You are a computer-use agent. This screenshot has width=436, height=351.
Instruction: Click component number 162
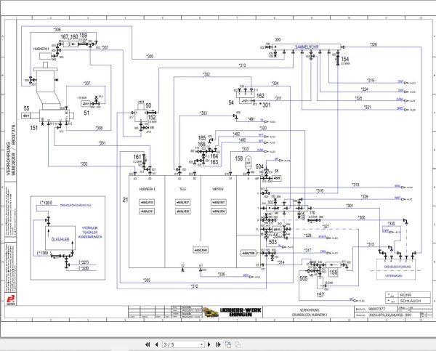point(260,96)
